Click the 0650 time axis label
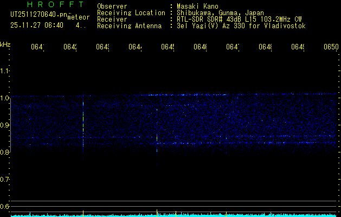The height and width of the screenshot is (217, 341). tap(331, 47)
